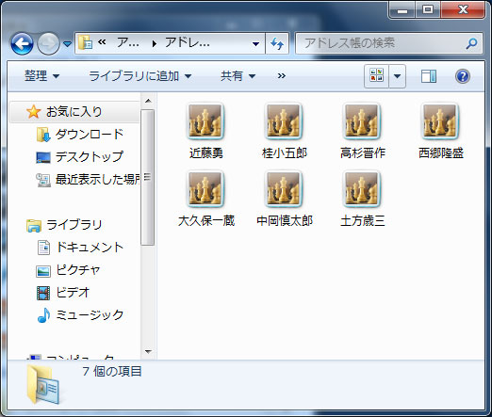
Task: Click the address bar folder icon
Action: pyautogui.click(x=85, y=42)
